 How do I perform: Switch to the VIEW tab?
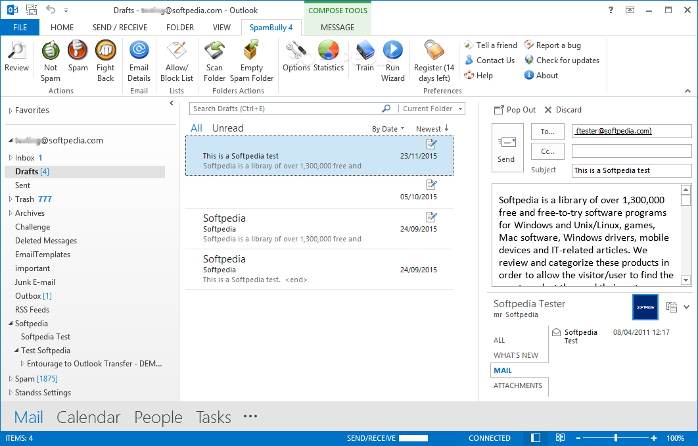tap(221, 27)
